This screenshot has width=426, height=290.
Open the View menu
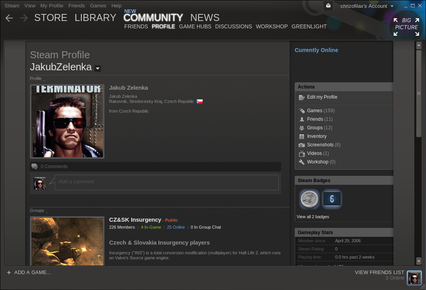(30, 6)
